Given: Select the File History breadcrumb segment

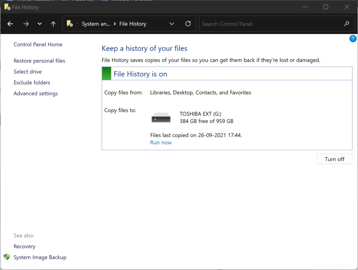Looking at the screenshot, I should click(133, 24).
